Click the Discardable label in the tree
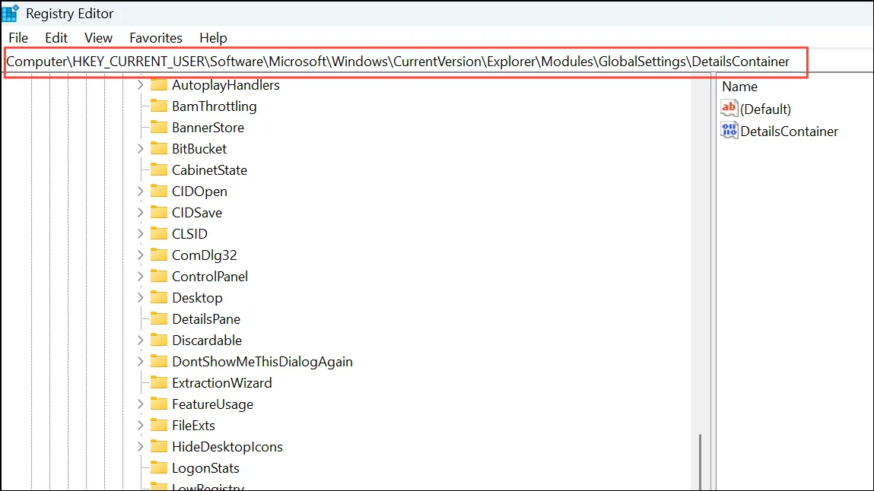Viewport: 874px width, 491px height. click(207, 341)
